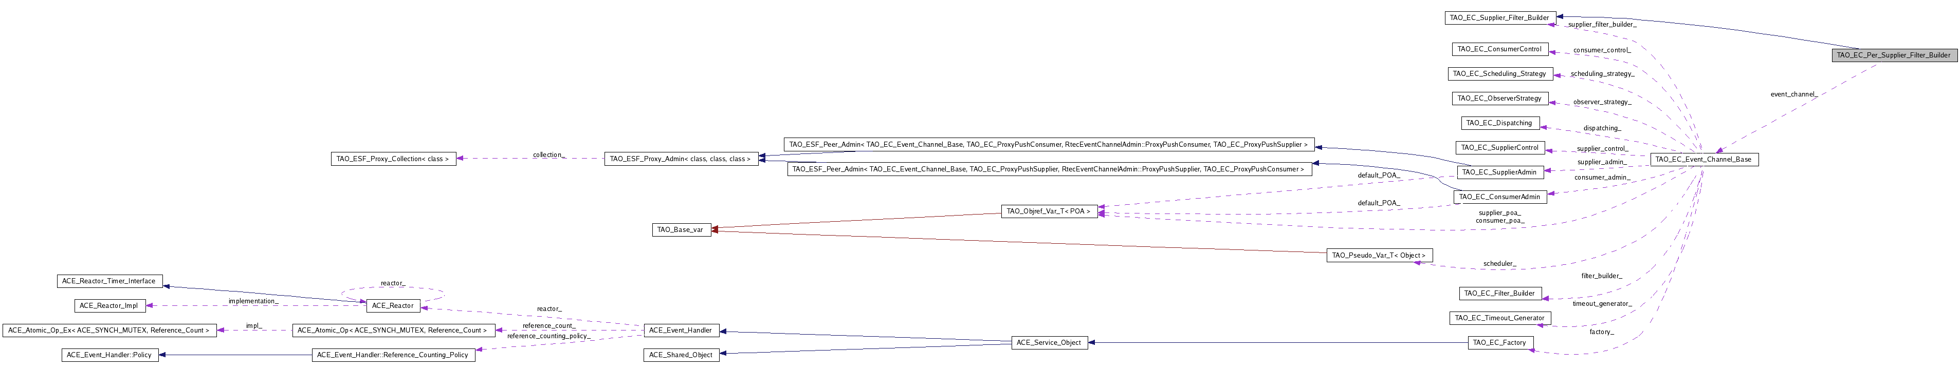
Task: Open the TAO_EC_SupplierControl class box
Action: pos(1499,147)
